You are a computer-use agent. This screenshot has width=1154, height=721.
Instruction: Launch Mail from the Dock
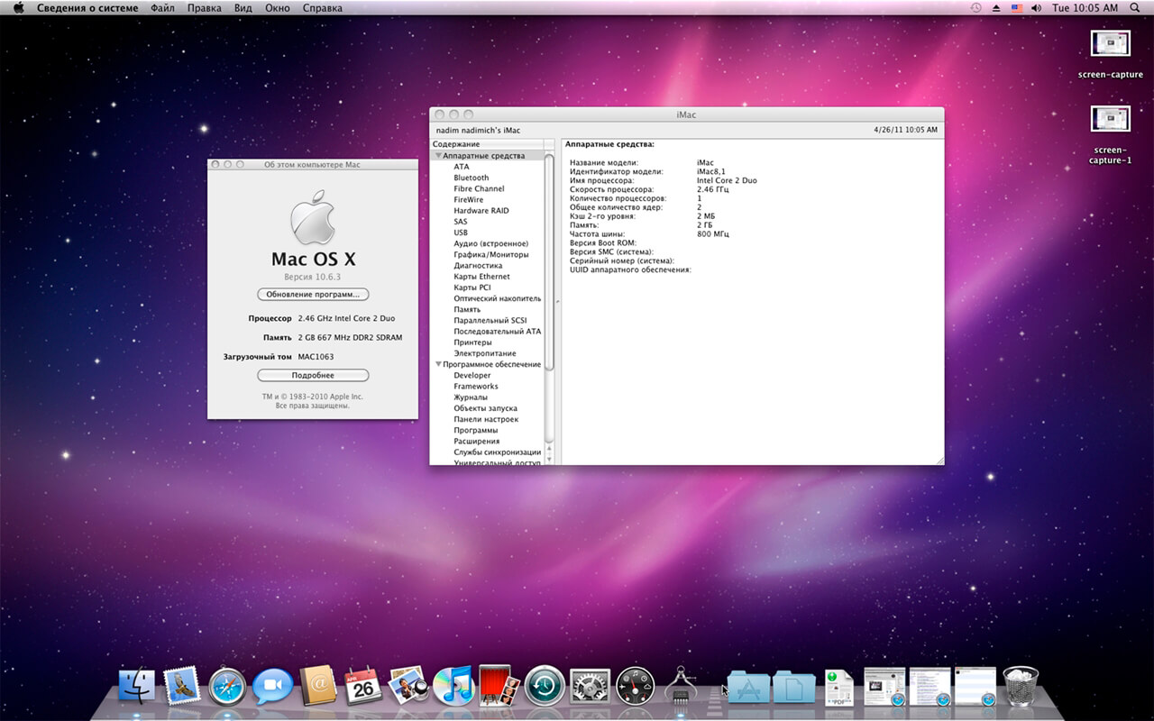coord(182,688)
